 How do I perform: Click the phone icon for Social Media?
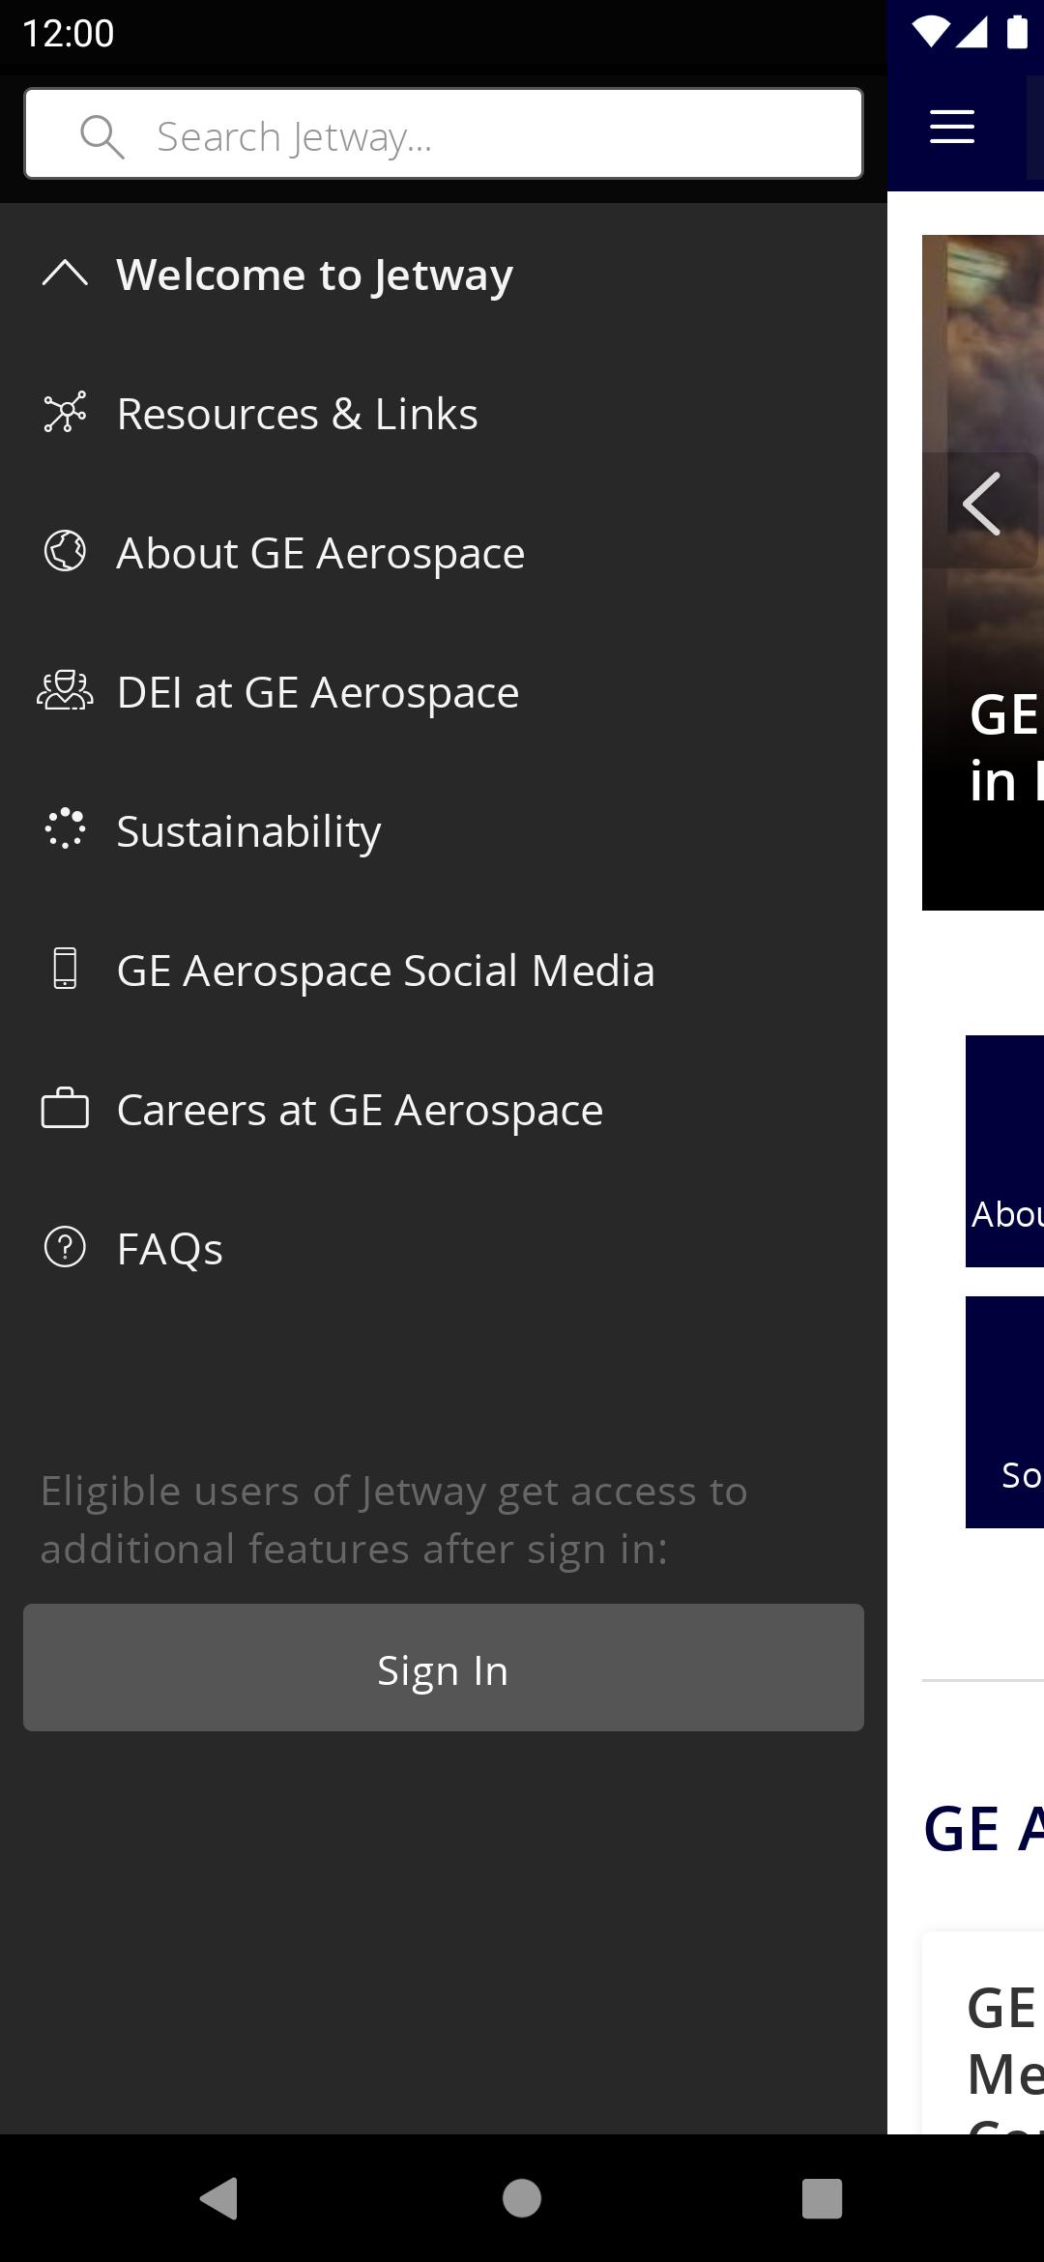pyautogui.click(x=65, y=969)
